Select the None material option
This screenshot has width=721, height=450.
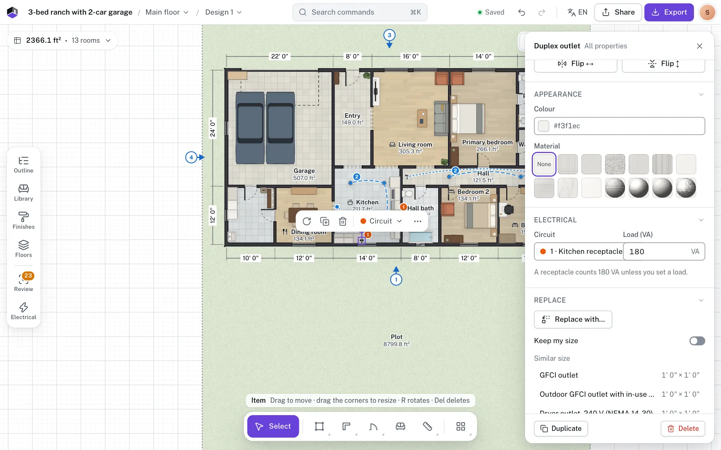point(544,164)
